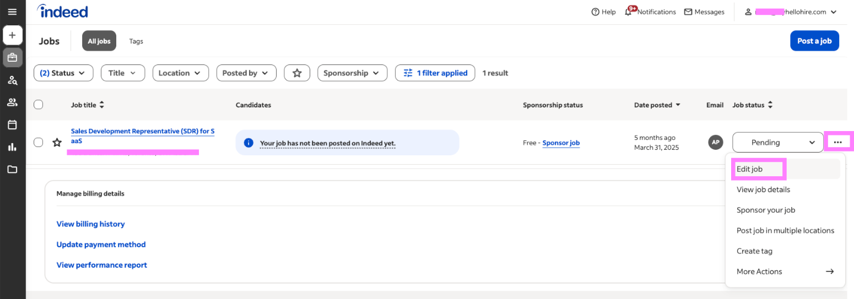Select Edit job from the menu

pos(750,169)
